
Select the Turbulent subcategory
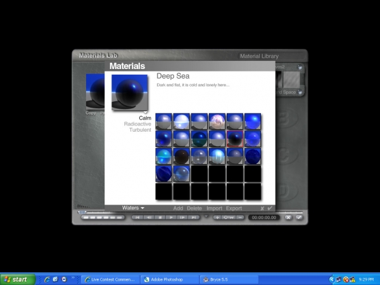point(140,130)
